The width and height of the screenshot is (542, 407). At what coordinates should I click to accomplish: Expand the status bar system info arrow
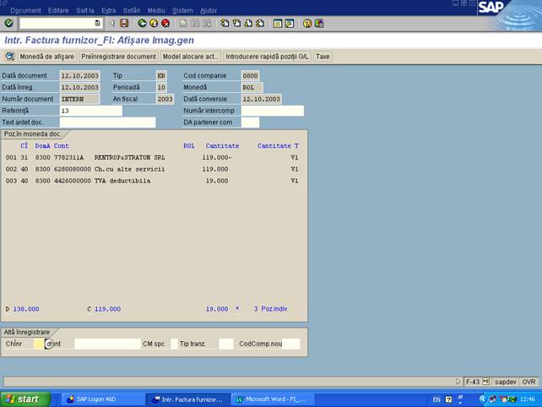(458, 382)
